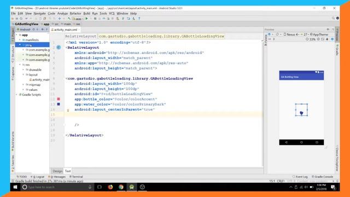This screenshot has width=350, height=197.
Task: Zoom in the preview with the plus icon
Action: [x=318, y=39]
